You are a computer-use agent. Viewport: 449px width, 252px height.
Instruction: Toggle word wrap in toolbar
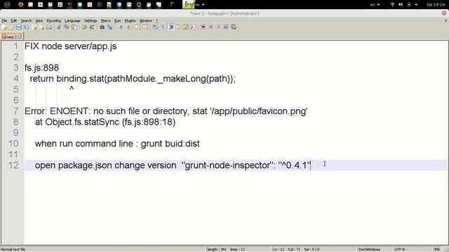(155, 27)
